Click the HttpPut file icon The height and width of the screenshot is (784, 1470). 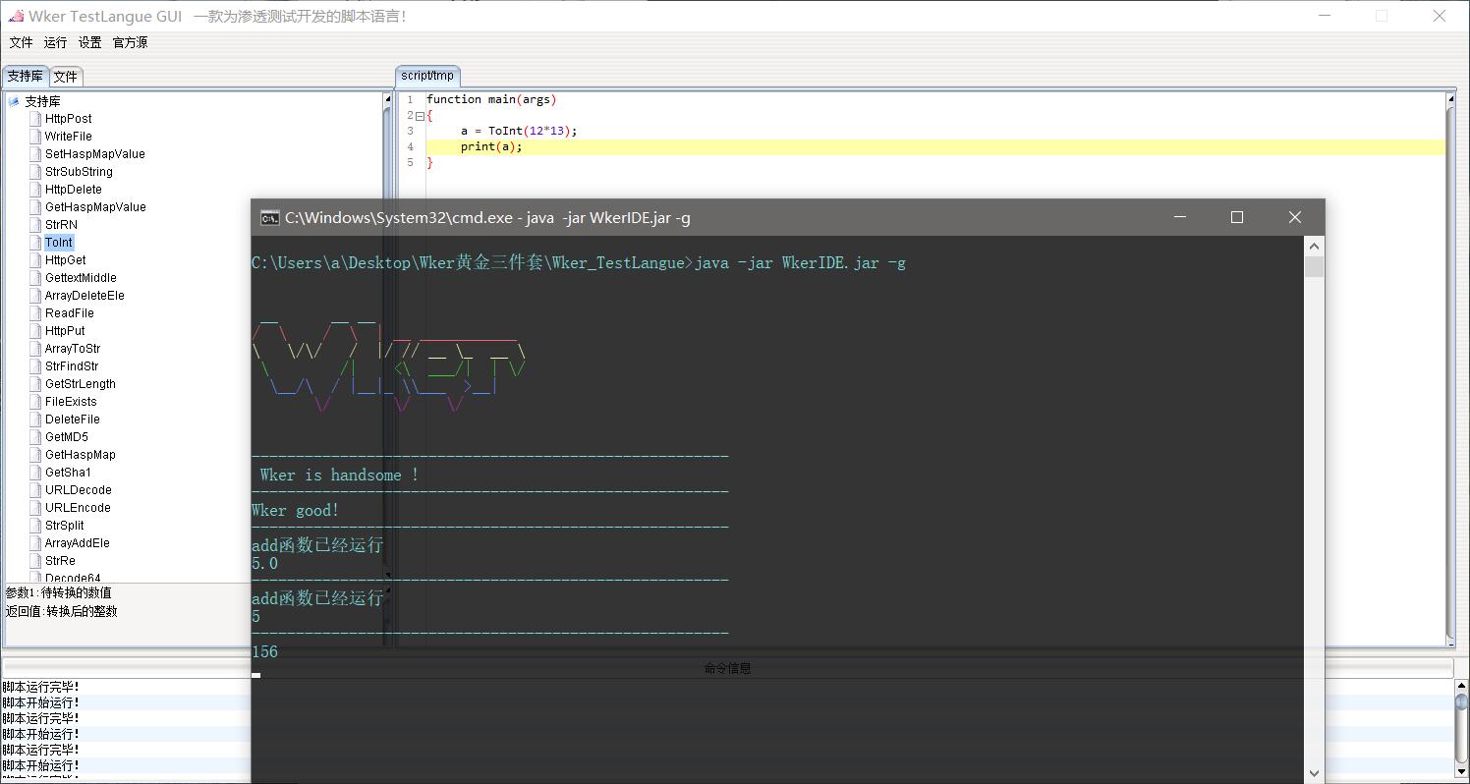pyautogui.click(x=35, y=331)
